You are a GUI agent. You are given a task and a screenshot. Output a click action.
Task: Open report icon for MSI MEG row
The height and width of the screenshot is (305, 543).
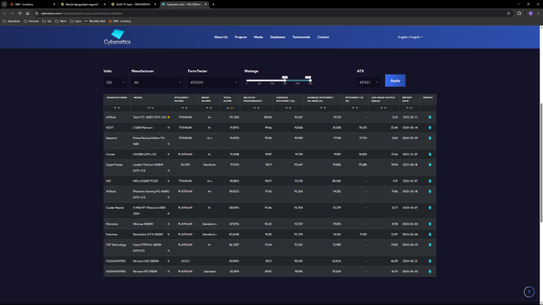[x=430, y=181]
